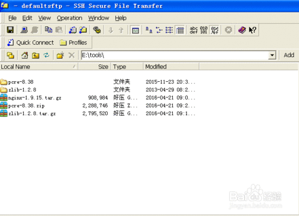Sort by Size column header

tap(94, 67)
